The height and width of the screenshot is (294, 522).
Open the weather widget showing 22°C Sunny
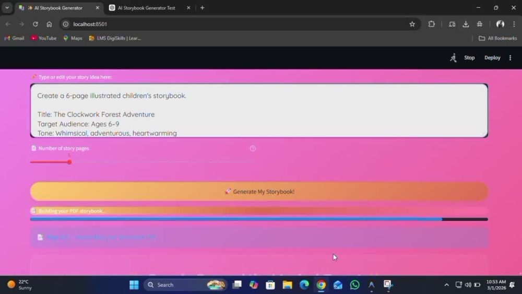20,285
